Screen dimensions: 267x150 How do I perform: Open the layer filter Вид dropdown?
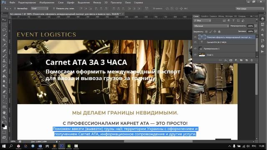click(x=202, y=20)
